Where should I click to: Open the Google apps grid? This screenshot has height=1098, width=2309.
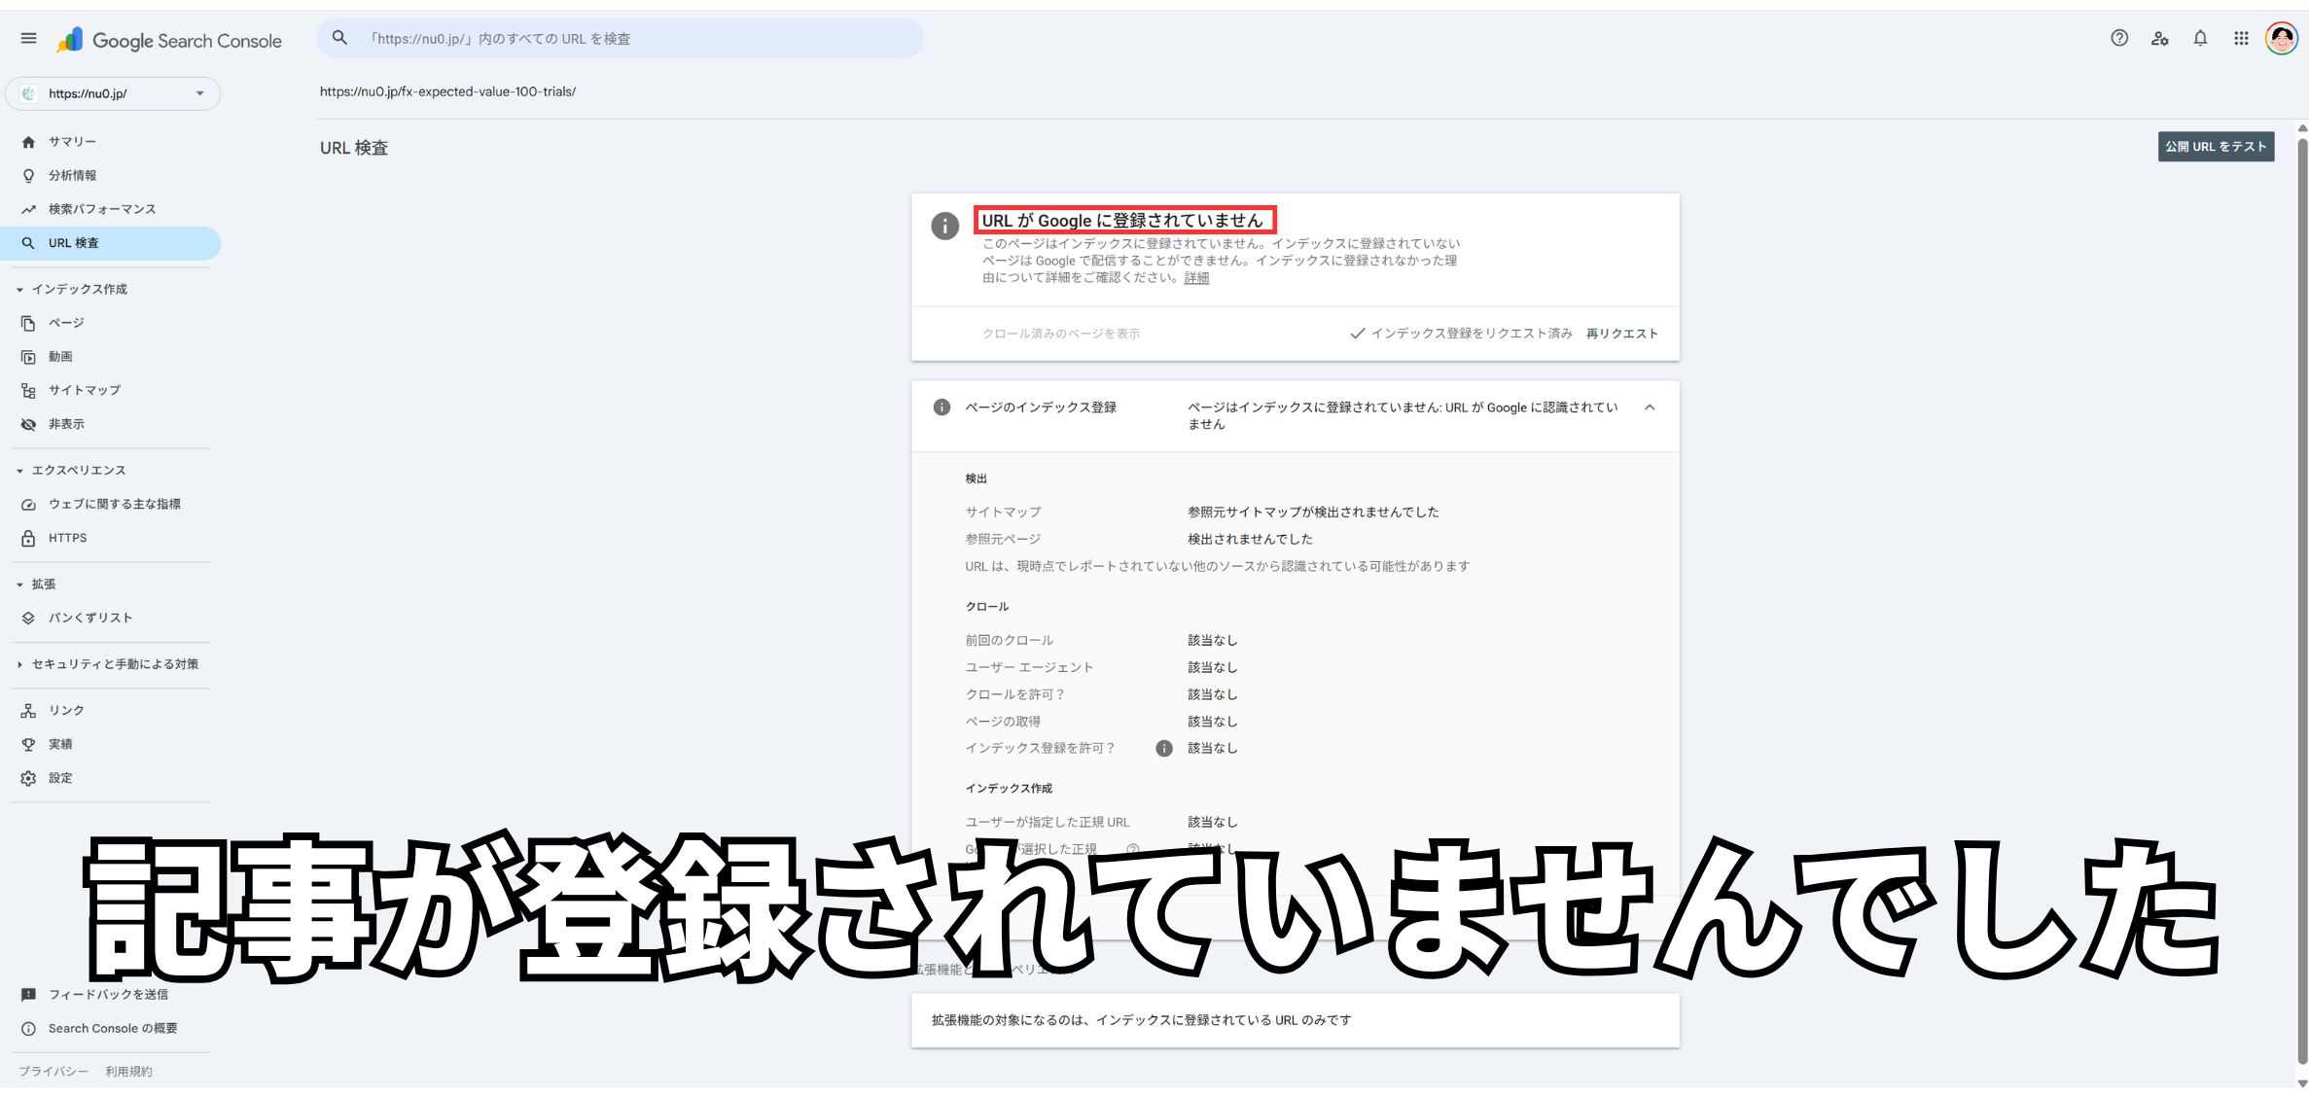click(2241, 38)
